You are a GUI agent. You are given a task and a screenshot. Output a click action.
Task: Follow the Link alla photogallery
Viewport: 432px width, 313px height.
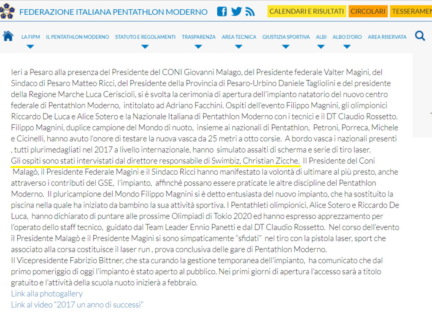click(47, 294)
